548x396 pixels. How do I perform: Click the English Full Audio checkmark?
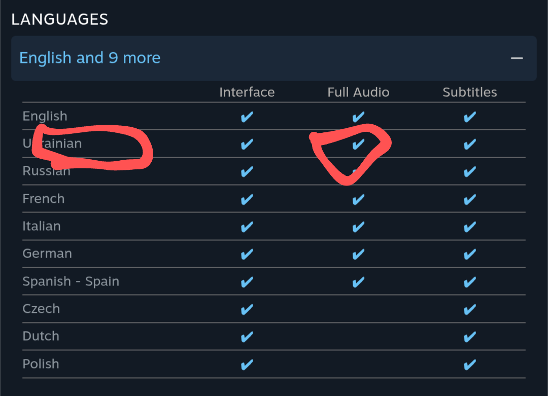click(x=358, y=117)
